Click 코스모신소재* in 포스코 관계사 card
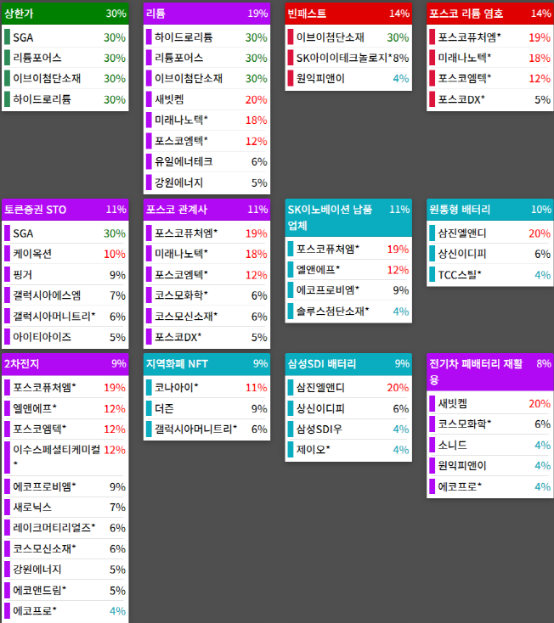554x623 pixels. [206, 317]
